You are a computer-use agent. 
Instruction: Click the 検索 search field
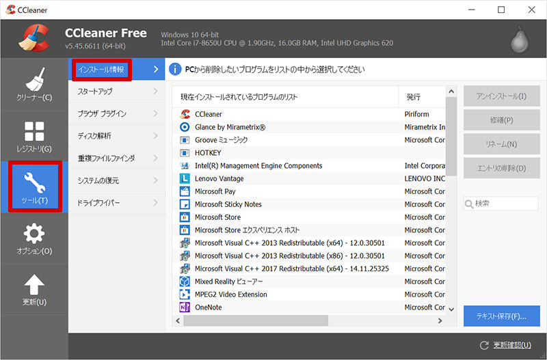click(501, 204)
